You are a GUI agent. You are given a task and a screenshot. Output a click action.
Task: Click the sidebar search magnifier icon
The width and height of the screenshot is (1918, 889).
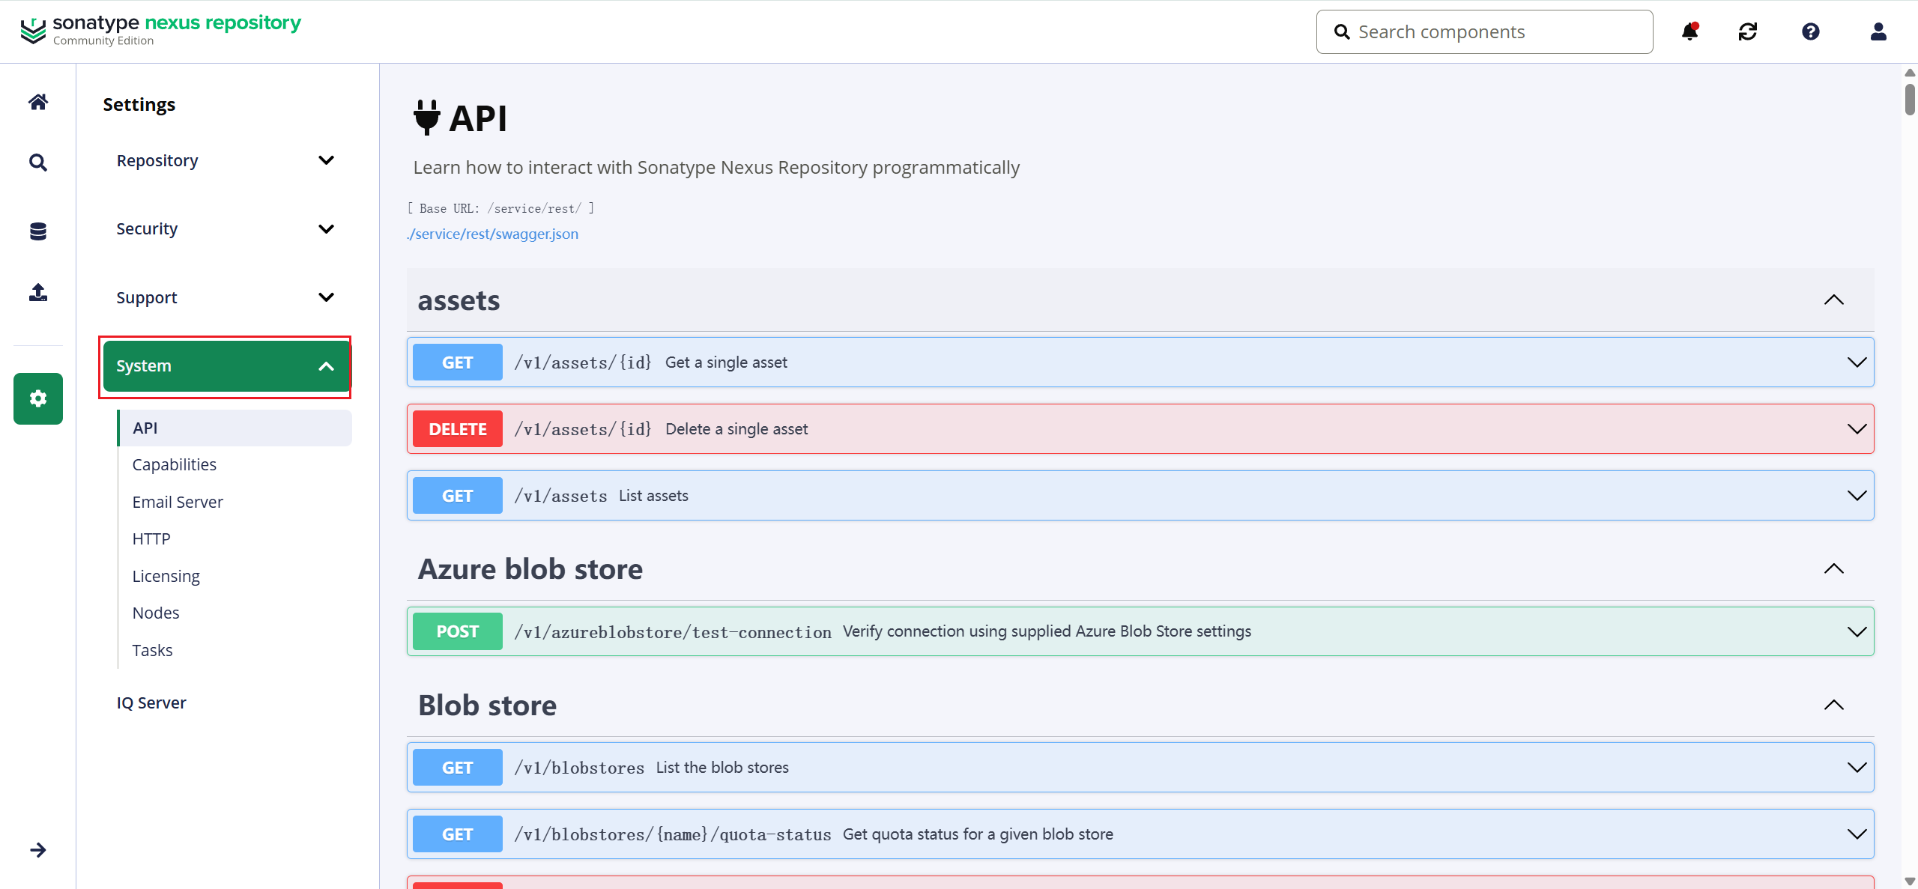[x=38, y=163]
